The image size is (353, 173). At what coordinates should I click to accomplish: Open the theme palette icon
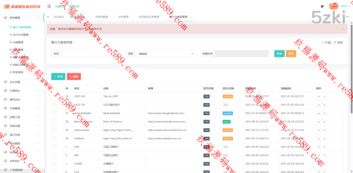(x=322, y=6)
